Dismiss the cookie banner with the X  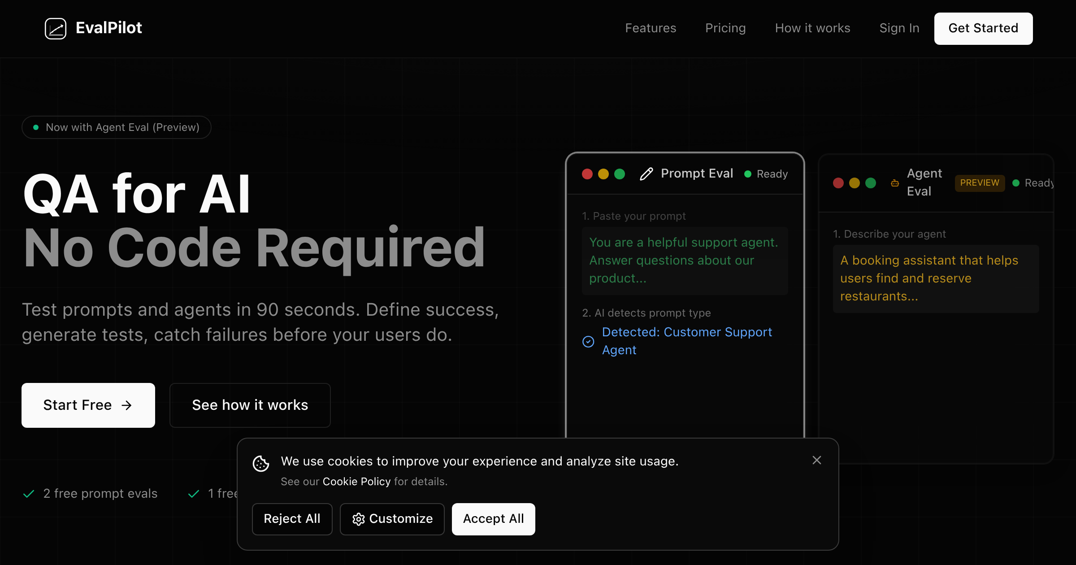816,460
